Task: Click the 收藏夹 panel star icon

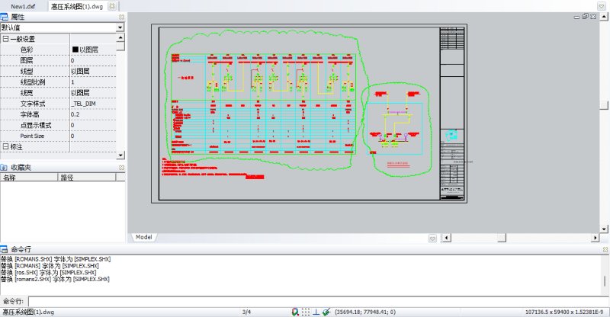Action: [x=5, y=167]
